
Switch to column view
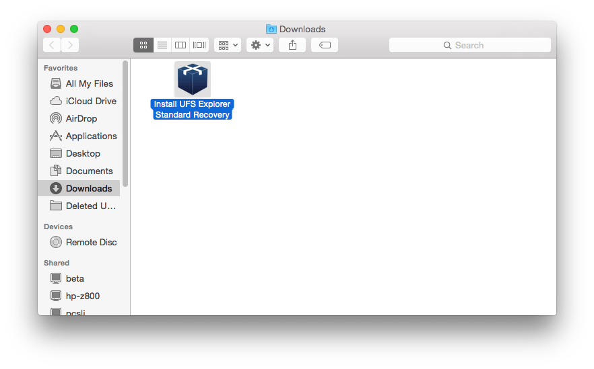(180, 45)
